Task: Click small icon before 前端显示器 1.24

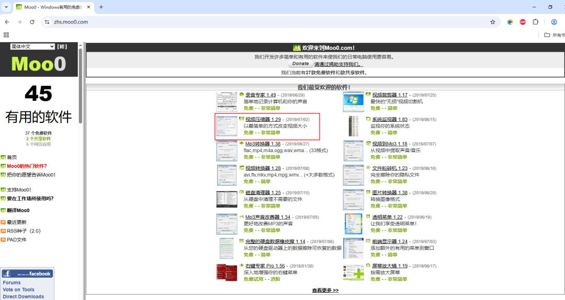Action: (368, 241)
